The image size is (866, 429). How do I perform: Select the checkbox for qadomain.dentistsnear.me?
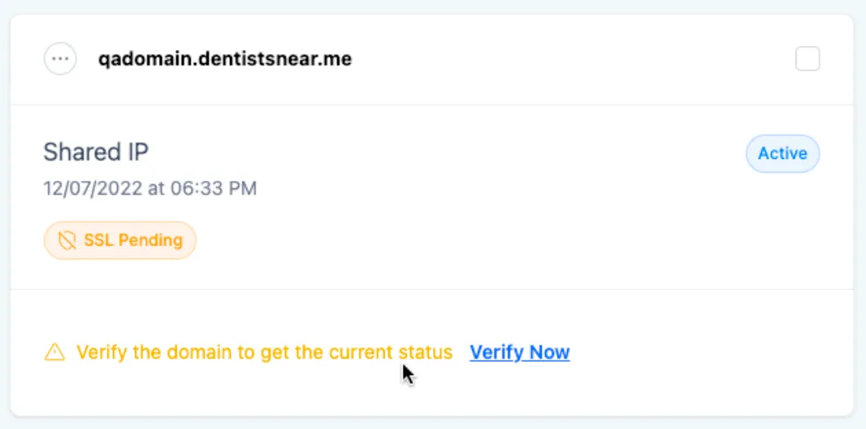coord(807,59)
